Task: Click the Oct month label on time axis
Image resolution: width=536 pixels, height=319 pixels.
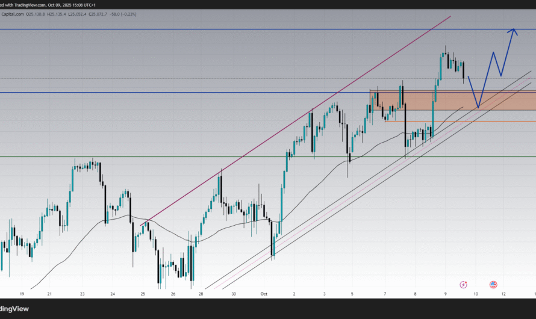Action: tap(264, 294)
